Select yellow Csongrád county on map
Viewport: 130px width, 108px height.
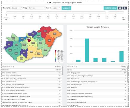(39, 53)
